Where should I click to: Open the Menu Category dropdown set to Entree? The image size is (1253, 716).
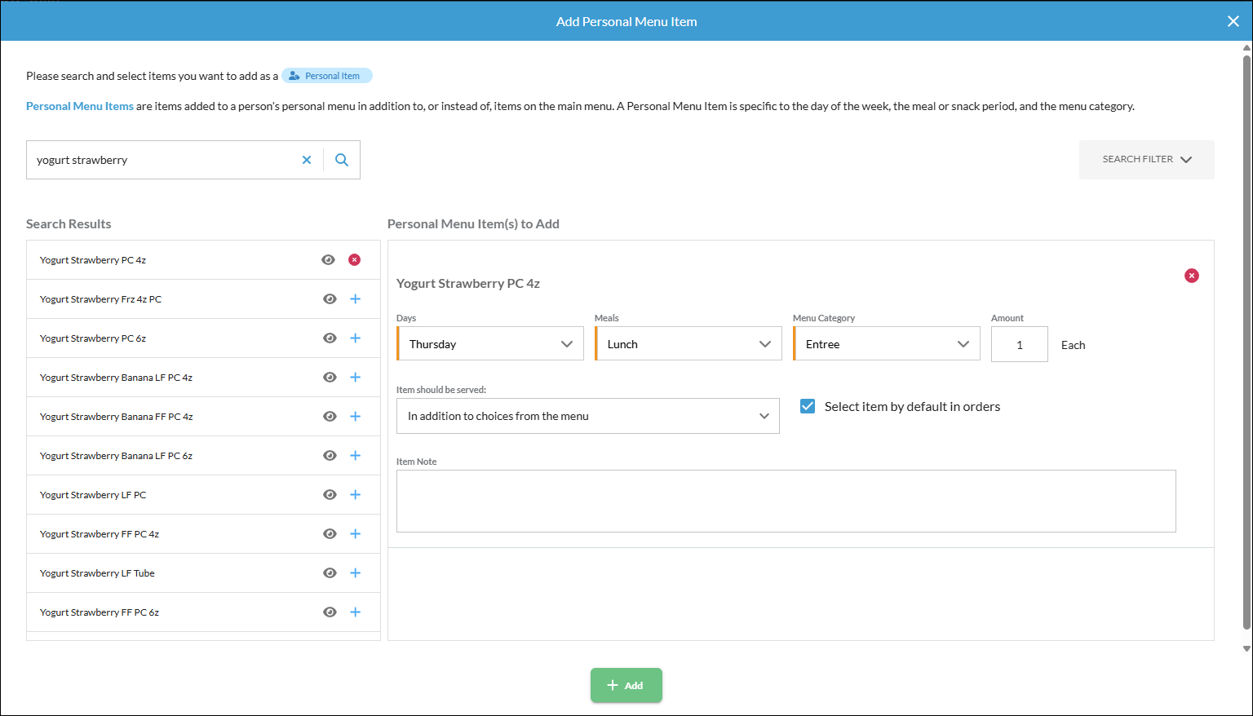click(885, 343)
